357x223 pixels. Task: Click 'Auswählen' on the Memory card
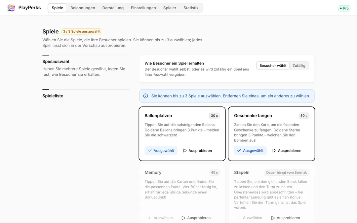pyautogui.click(x=160, y=218)
